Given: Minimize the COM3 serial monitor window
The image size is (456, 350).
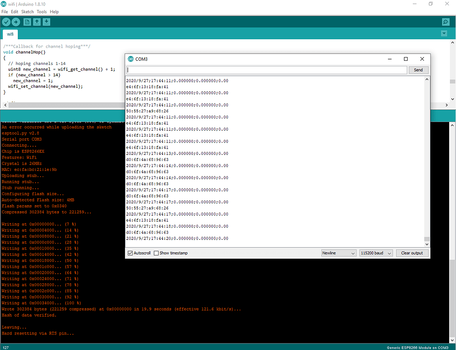Looking at the screenshot, I should pyautogui.click(x=390, y=59).
